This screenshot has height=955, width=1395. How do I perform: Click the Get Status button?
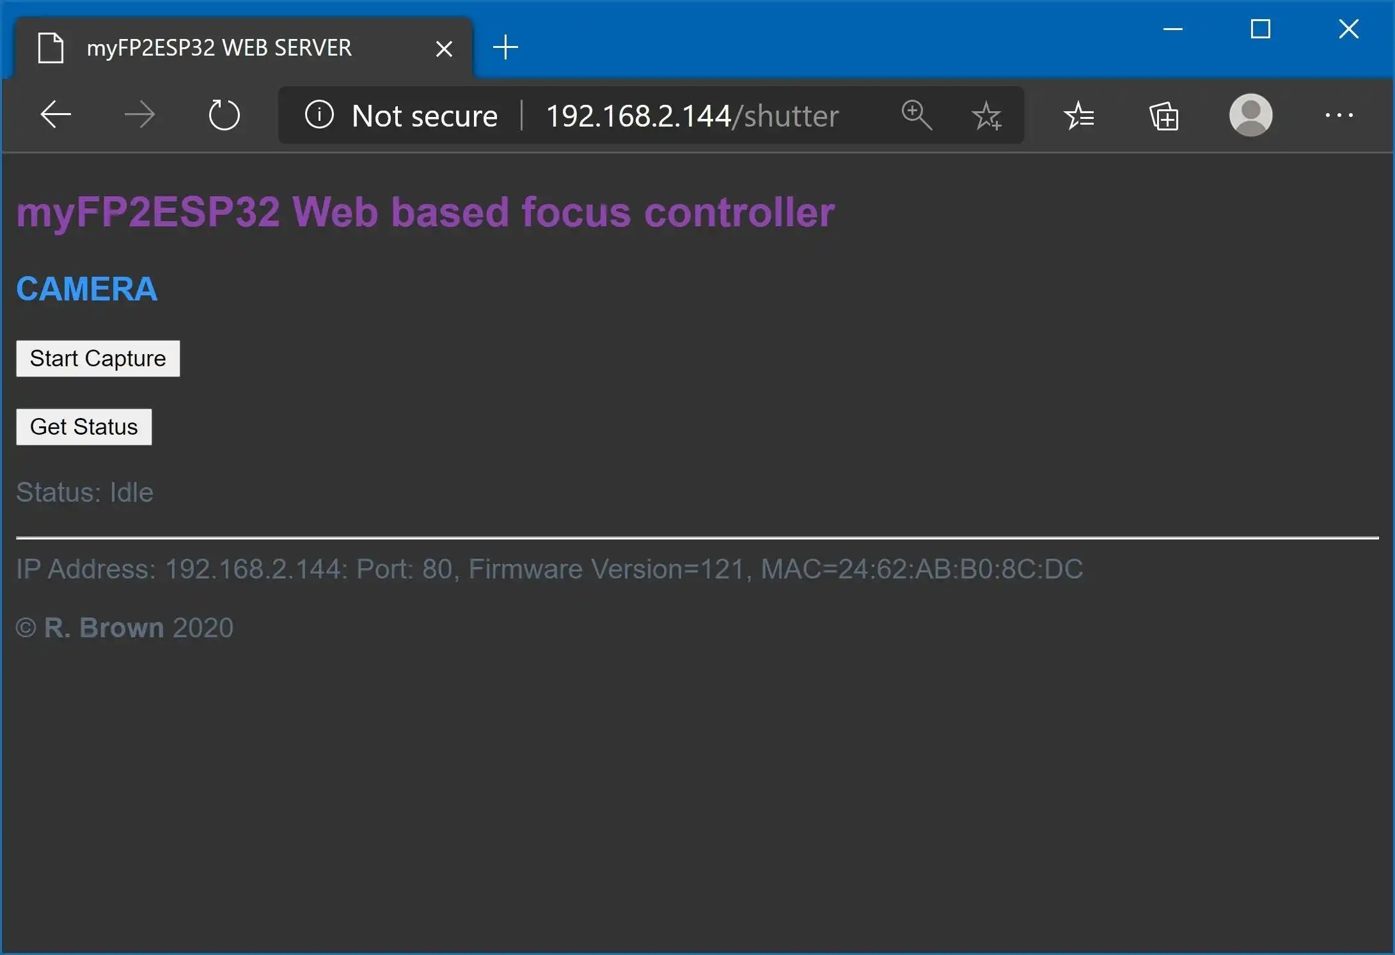(84, 426)
